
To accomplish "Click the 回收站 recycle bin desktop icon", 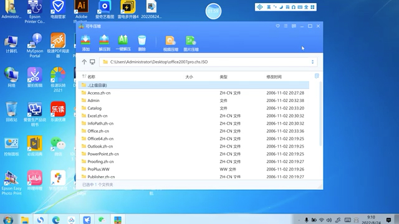I will click(11, 112).
